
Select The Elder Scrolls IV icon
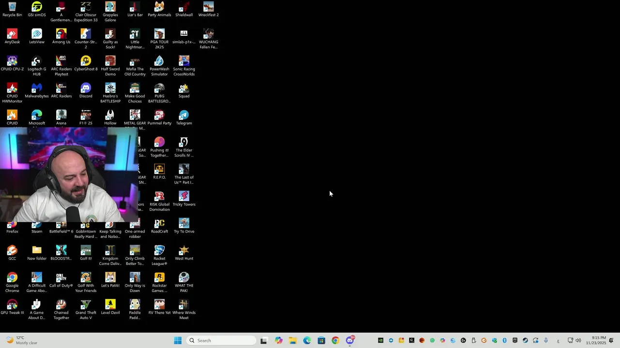[184, 147]
